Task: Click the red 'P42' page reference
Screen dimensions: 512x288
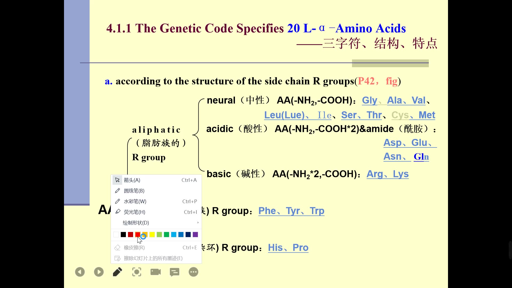Action: click(366, 81)
